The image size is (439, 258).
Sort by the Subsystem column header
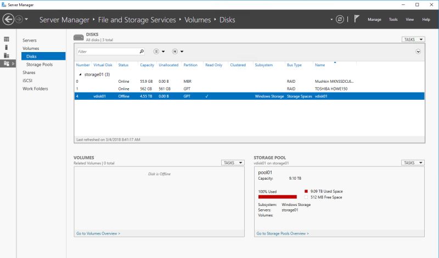coord(263,65)
